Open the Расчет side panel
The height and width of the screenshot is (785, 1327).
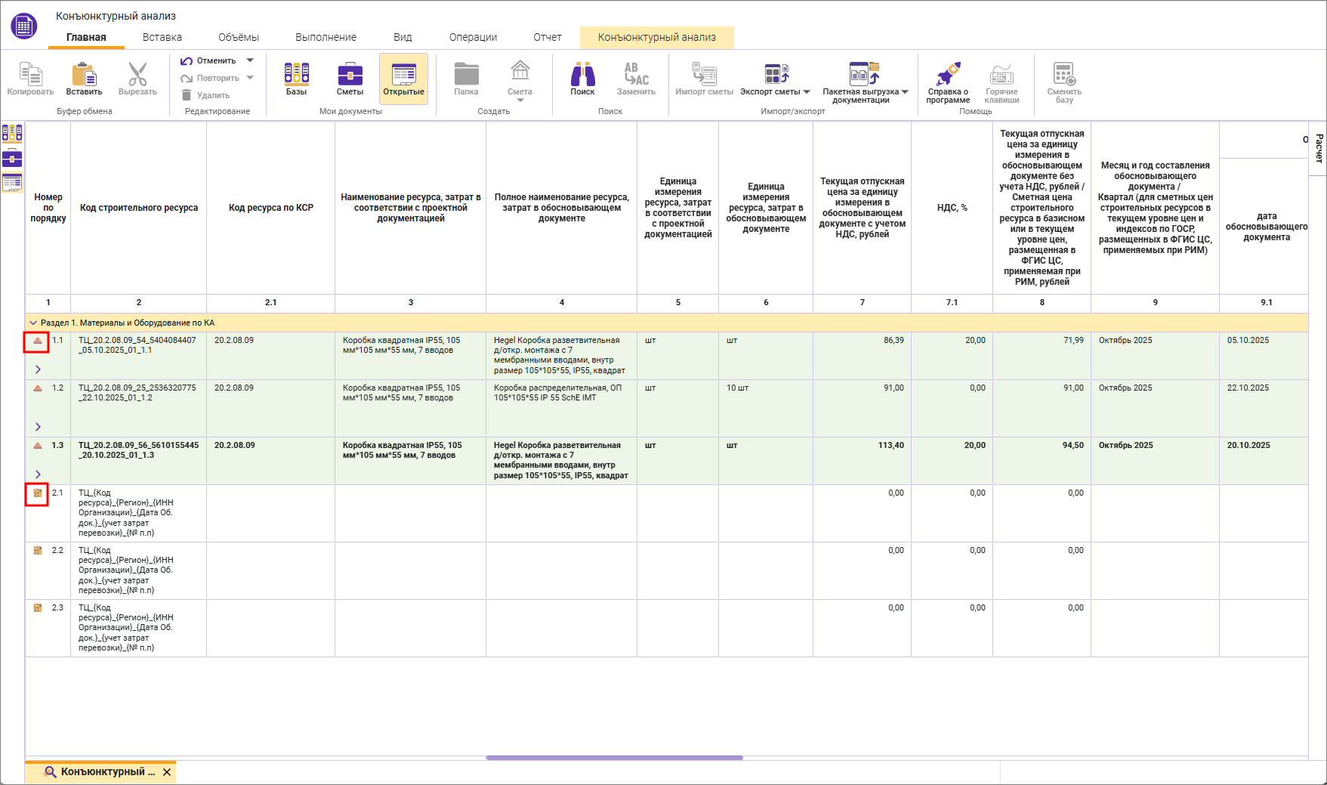(x=1319, y=148)
